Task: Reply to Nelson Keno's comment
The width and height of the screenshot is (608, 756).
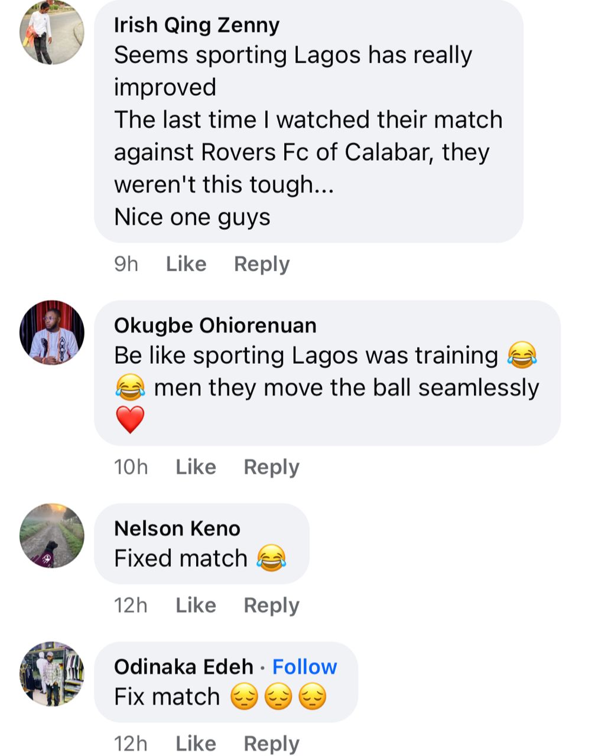Action: click(x=271, y=605)
